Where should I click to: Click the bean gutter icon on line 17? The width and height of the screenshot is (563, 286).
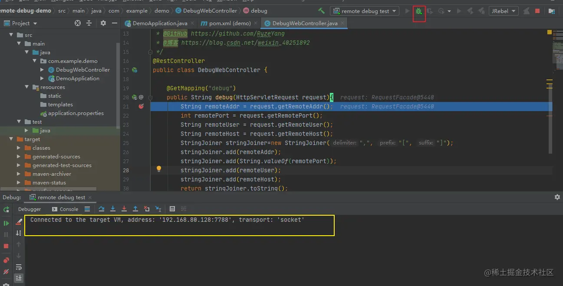135,70
